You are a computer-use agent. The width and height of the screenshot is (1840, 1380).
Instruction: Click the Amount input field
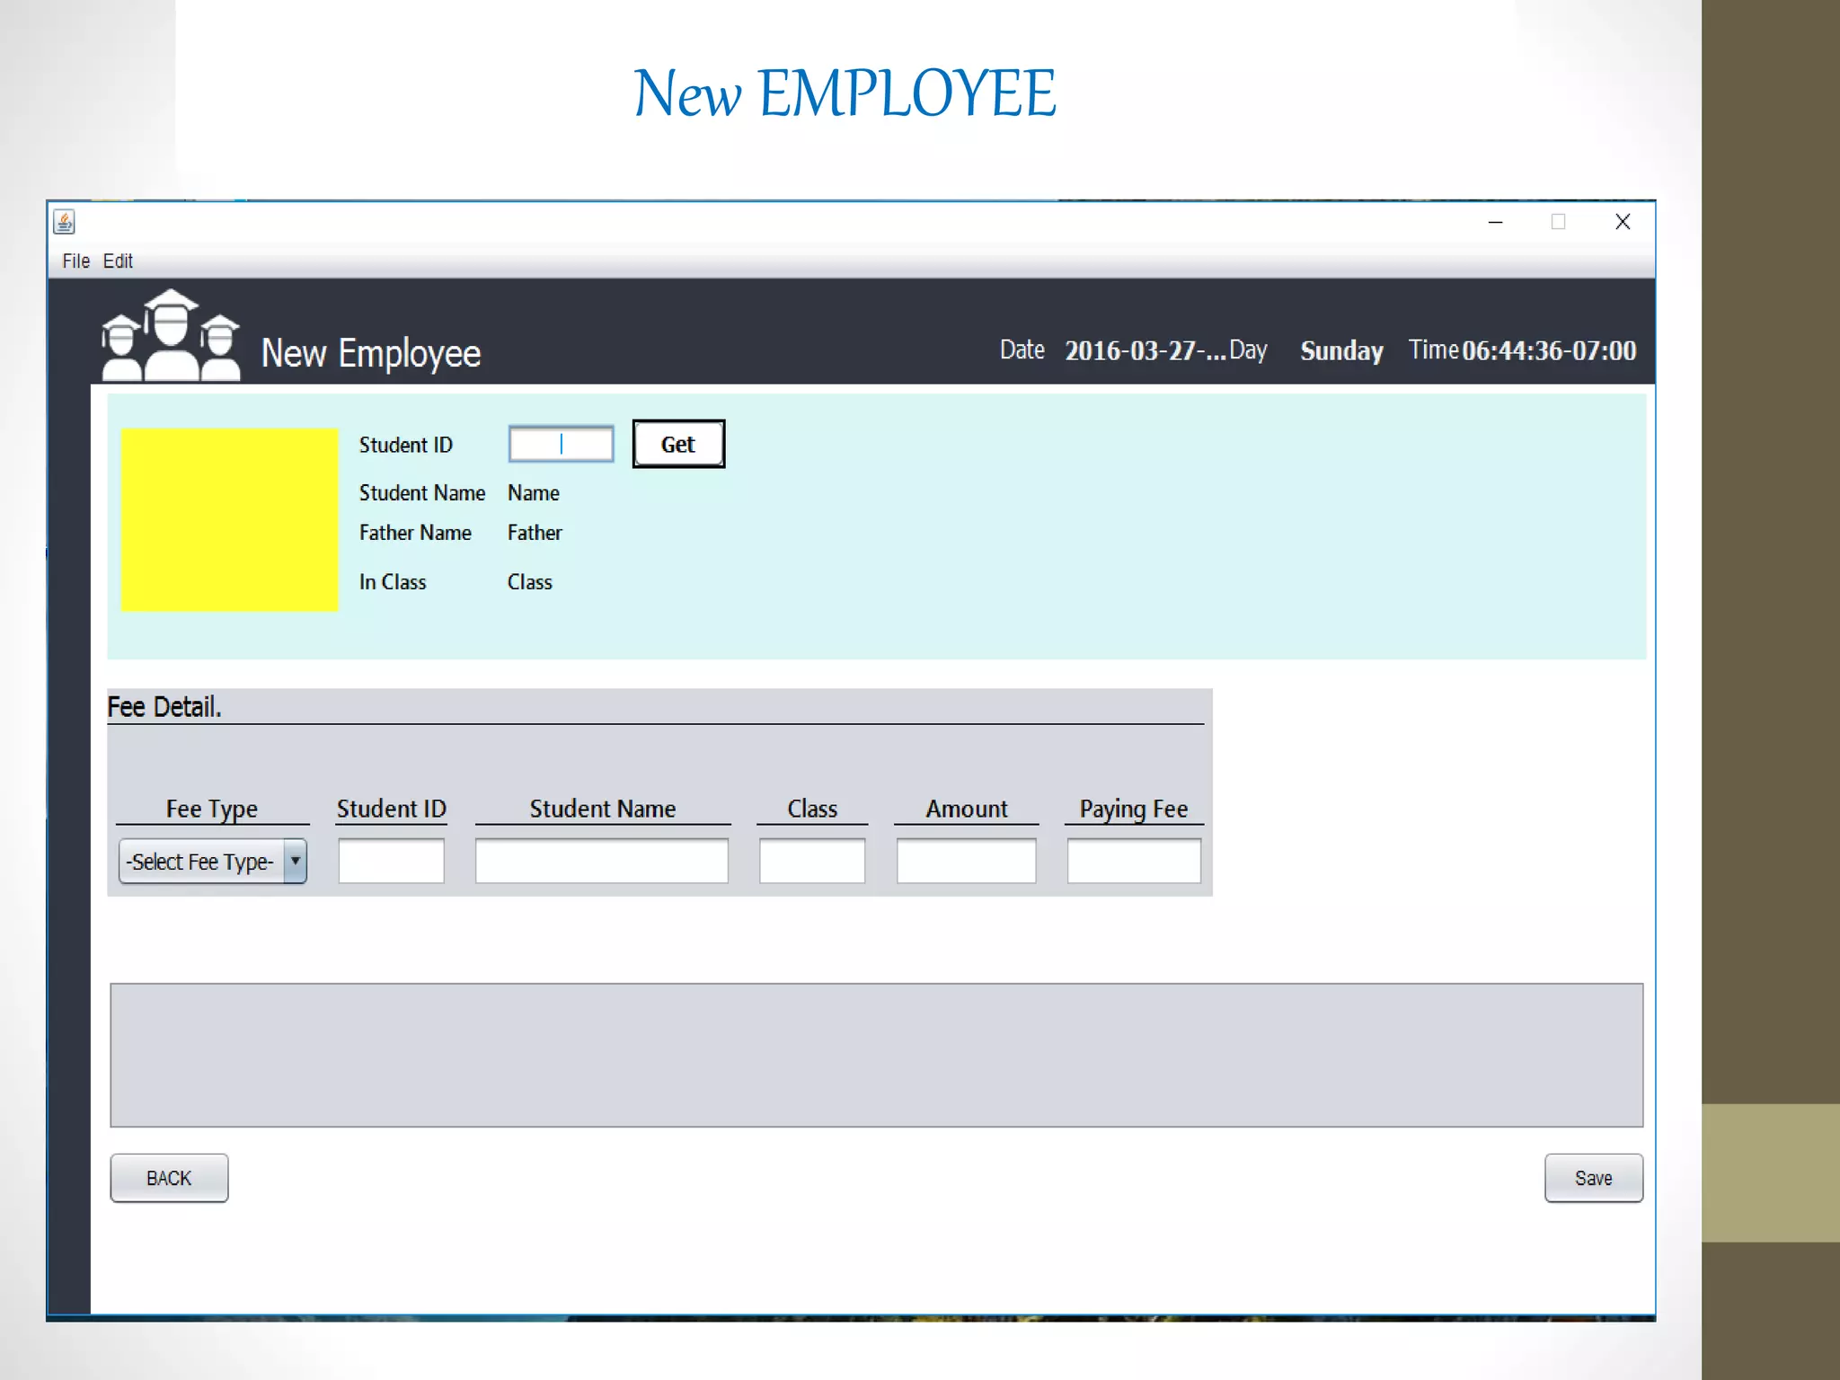pos(967,861)
